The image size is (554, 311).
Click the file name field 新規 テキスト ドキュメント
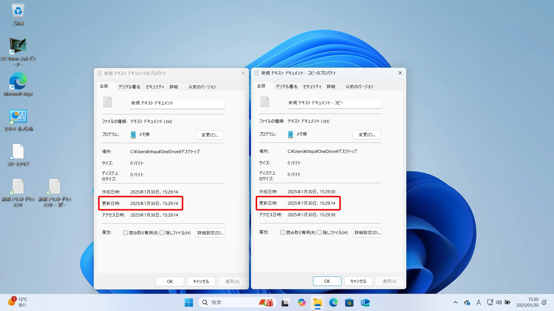coord(177,104)
